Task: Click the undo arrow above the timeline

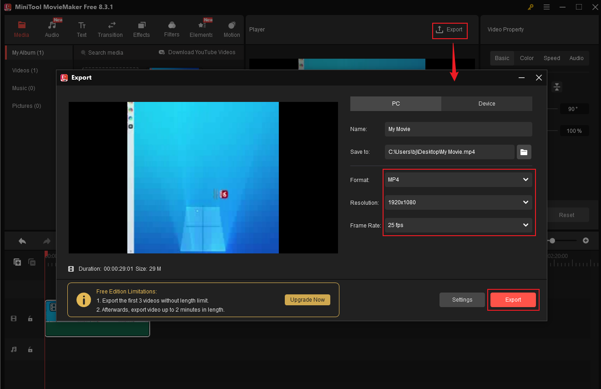Action: [x=22, y=241]
